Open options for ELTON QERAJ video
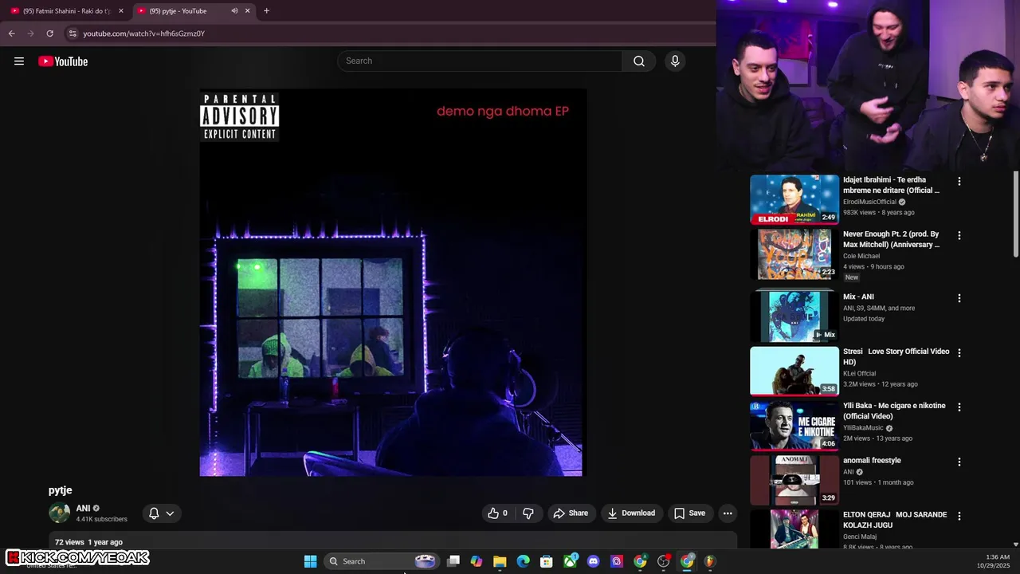This screenshot has height=574, width=1020. 959,516
